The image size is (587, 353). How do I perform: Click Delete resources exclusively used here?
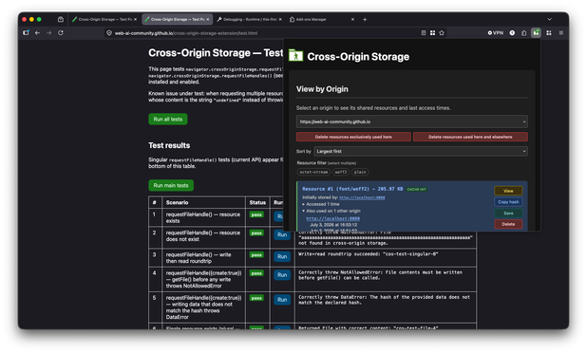[353, 137]
